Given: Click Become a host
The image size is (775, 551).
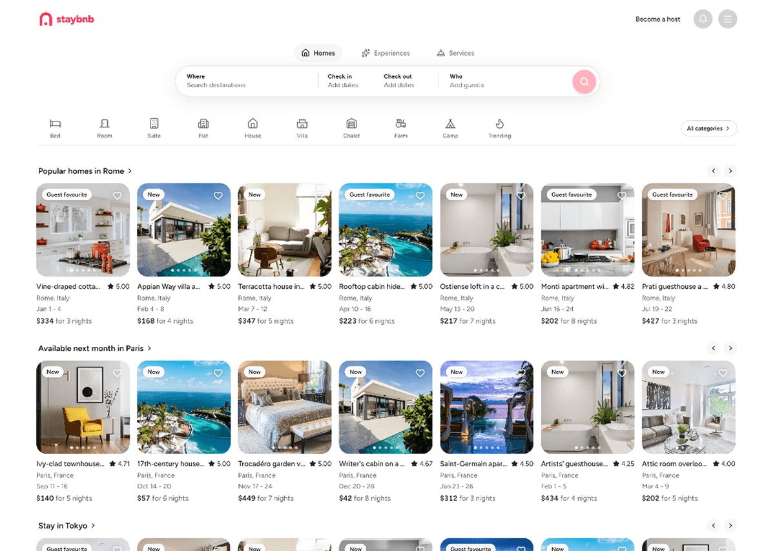Looking at the screenshot, I should [657, 19].
